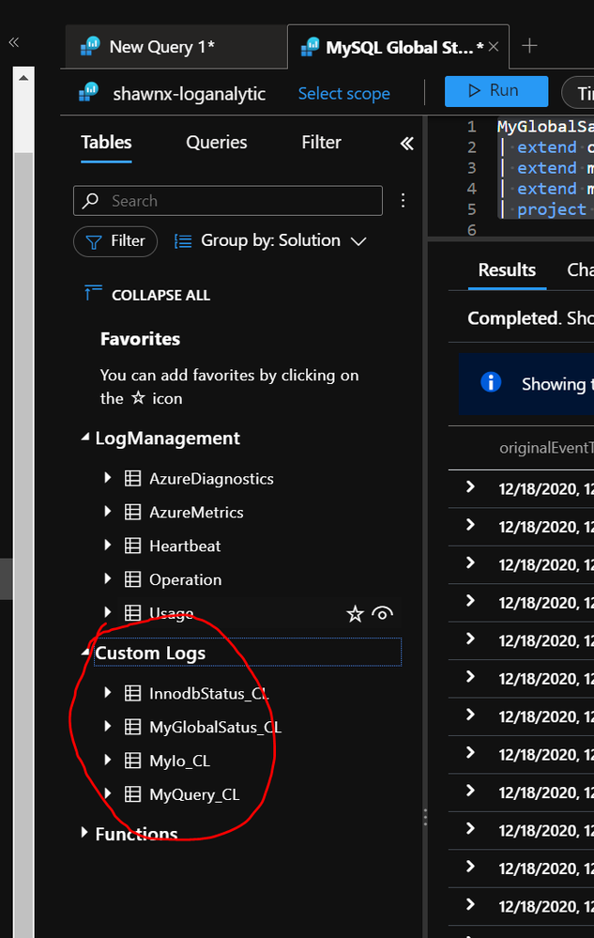Viewport: 594px width, 938px height.
Task: Click Select scope link
Action: tap(344, 94)
